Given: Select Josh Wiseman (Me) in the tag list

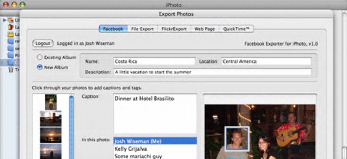Looking at the screenshot, I should pos(155,141).
